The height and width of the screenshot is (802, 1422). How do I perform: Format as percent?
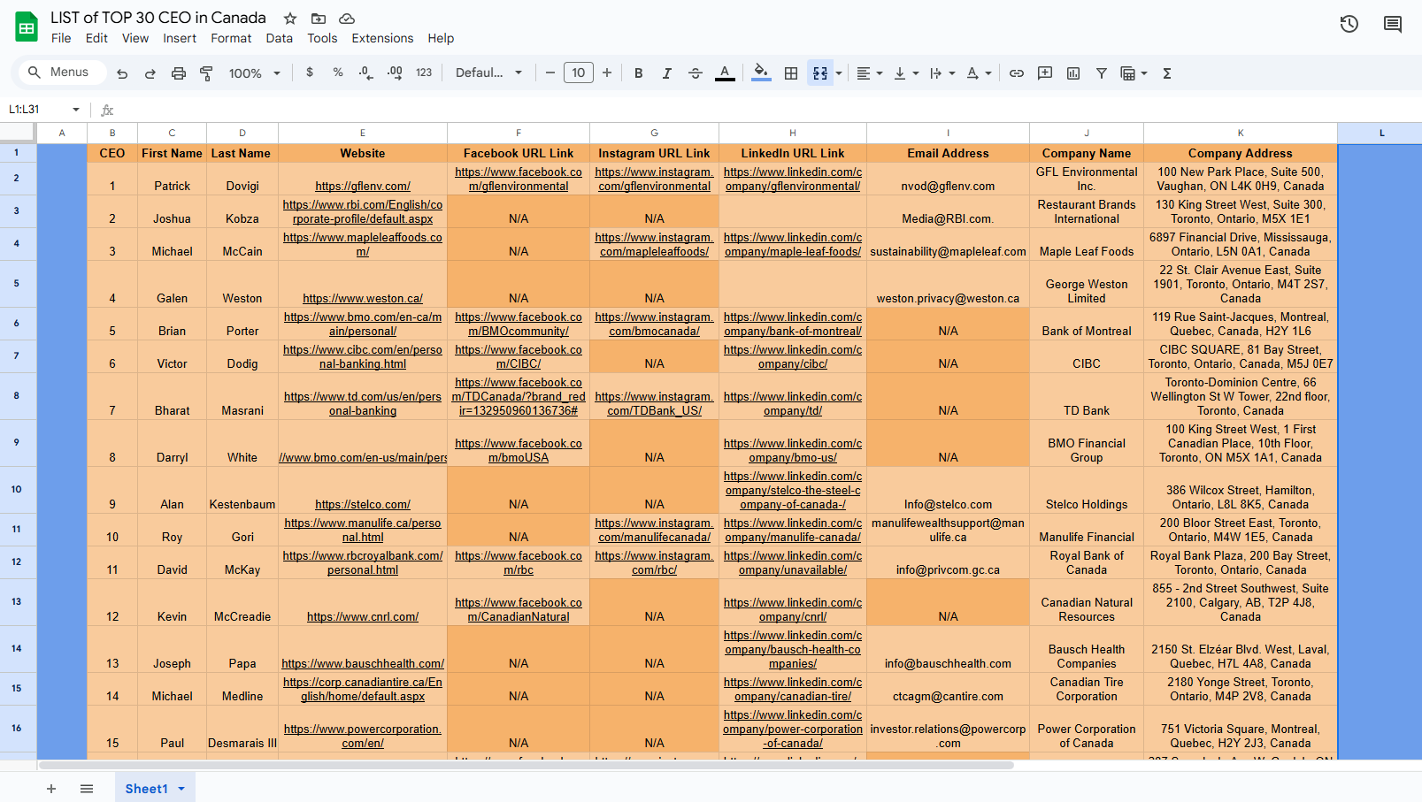tap(338, 73)
